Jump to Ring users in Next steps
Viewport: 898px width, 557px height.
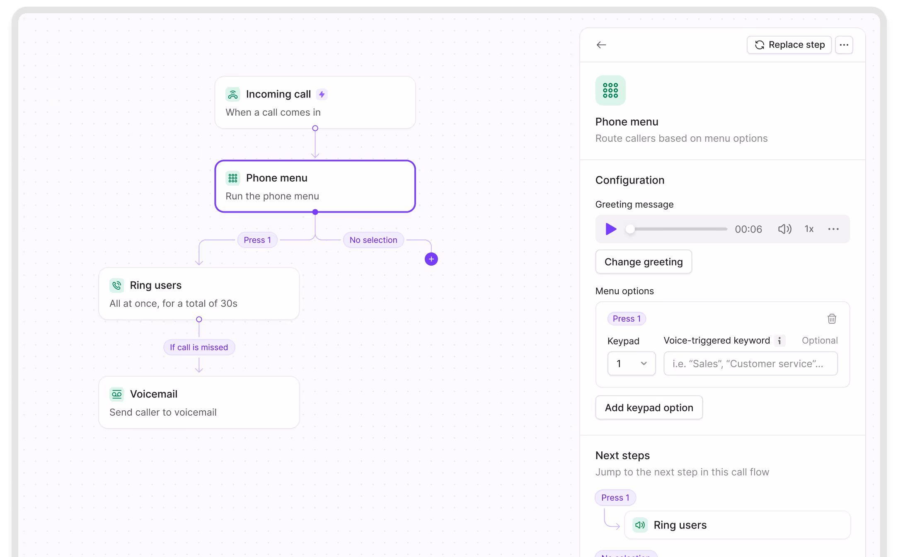[x=737, y=525]
